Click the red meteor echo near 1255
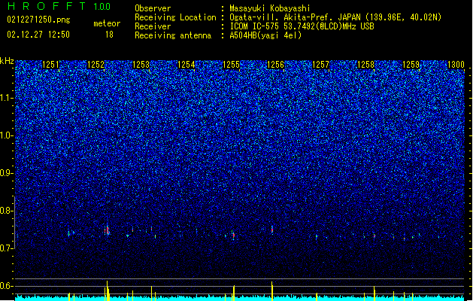 click(x=233, y=236)
